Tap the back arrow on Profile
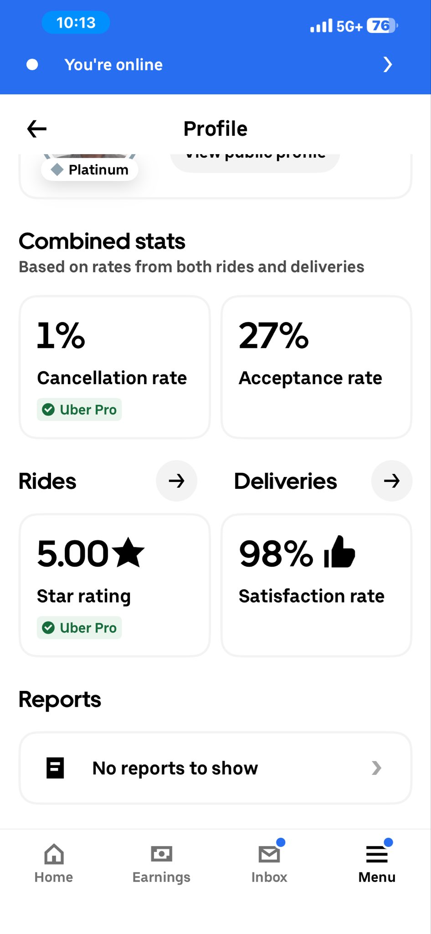 37,129
